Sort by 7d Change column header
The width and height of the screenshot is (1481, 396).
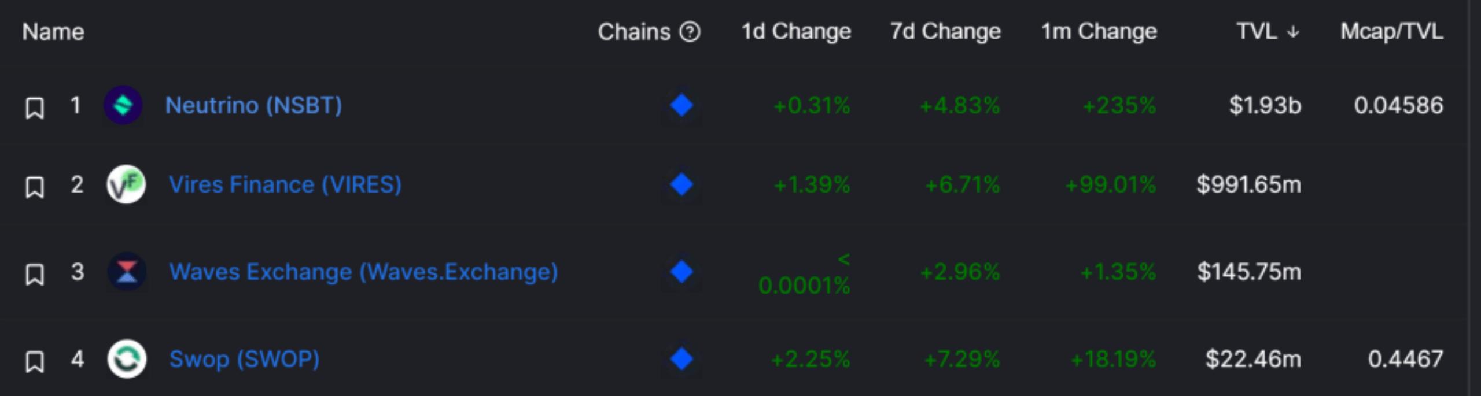[x=945, y=32]
